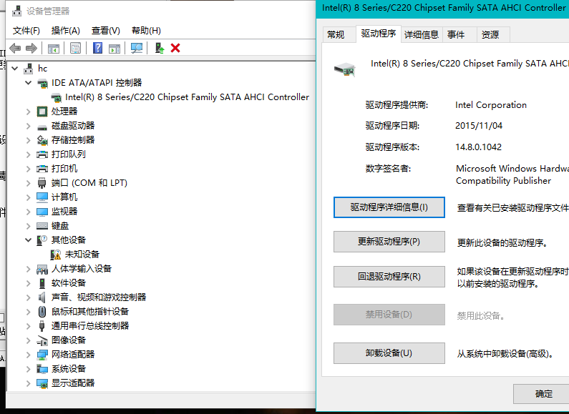Viewport: 569px width, 414px height.
Task: Click the scan for hardware changes icon
Action: pos(137,48)
